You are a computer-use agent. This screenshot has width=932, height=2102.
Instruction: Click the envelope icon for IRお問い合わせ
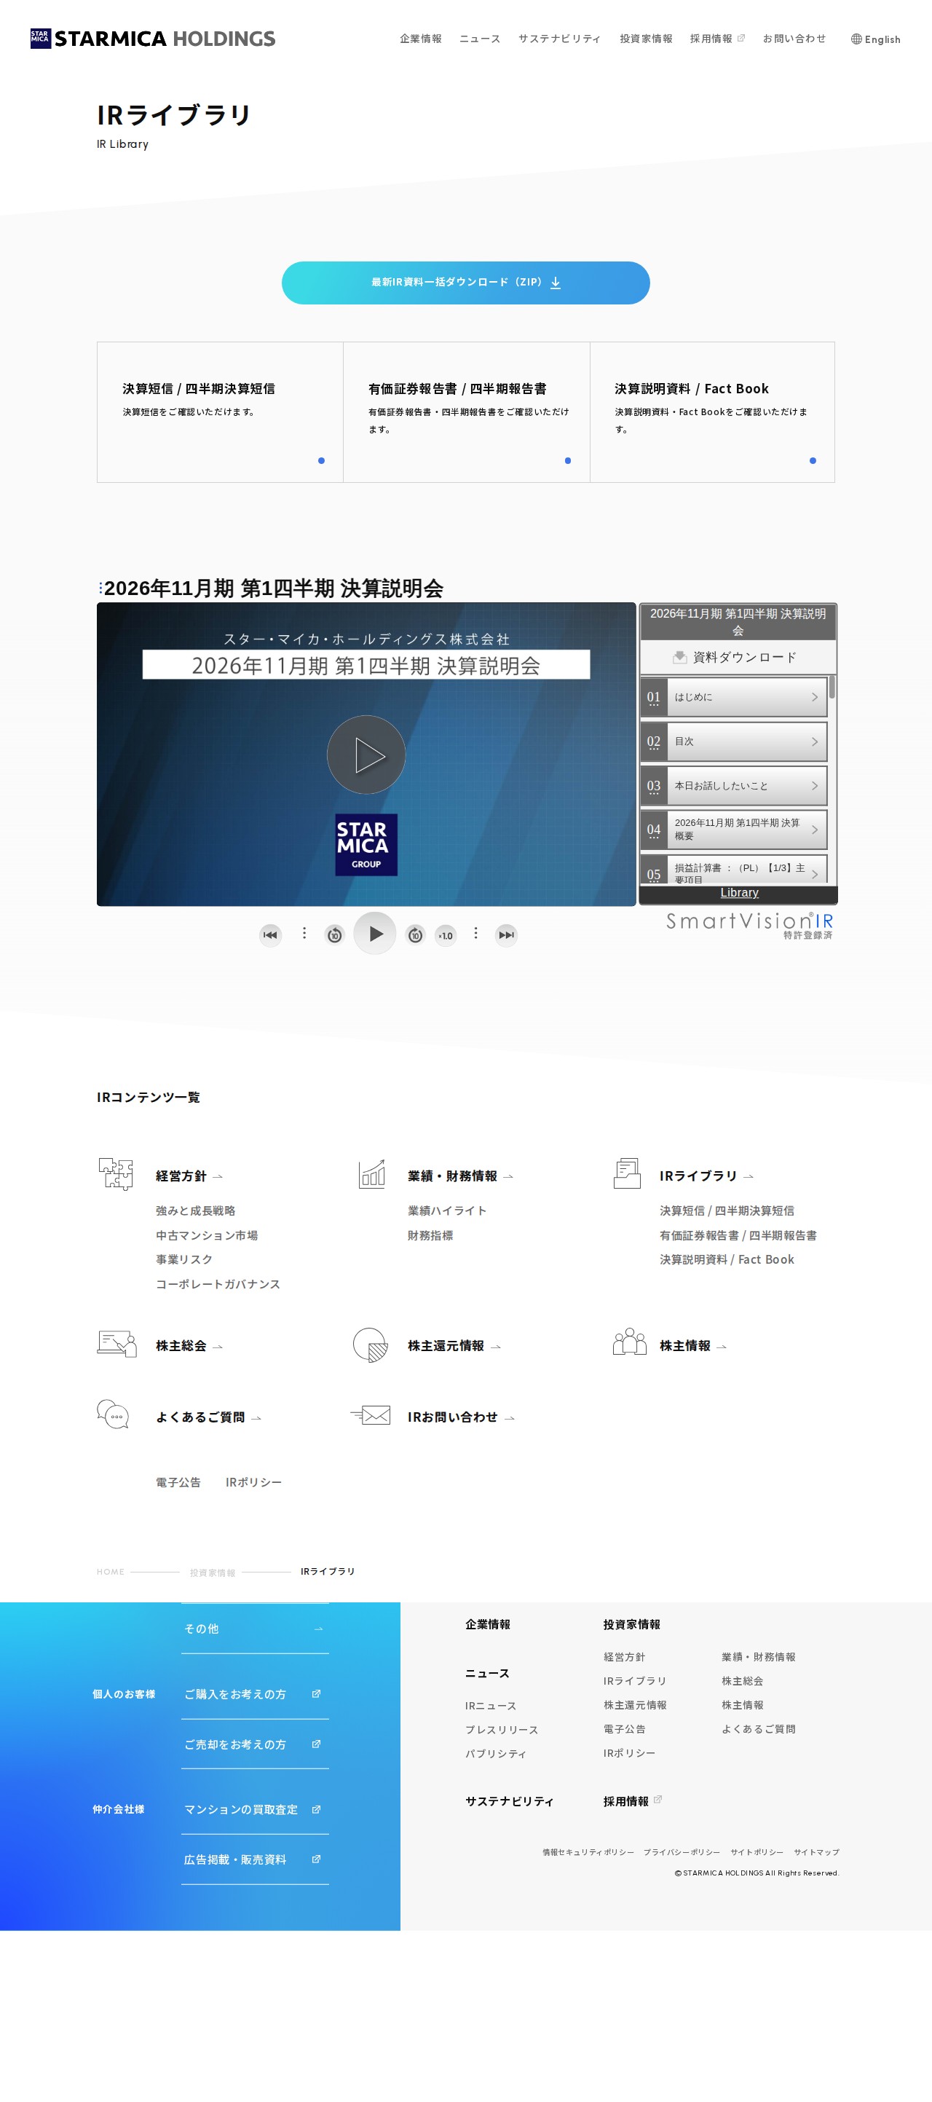pyautogui.click(x=370, y=1415)
